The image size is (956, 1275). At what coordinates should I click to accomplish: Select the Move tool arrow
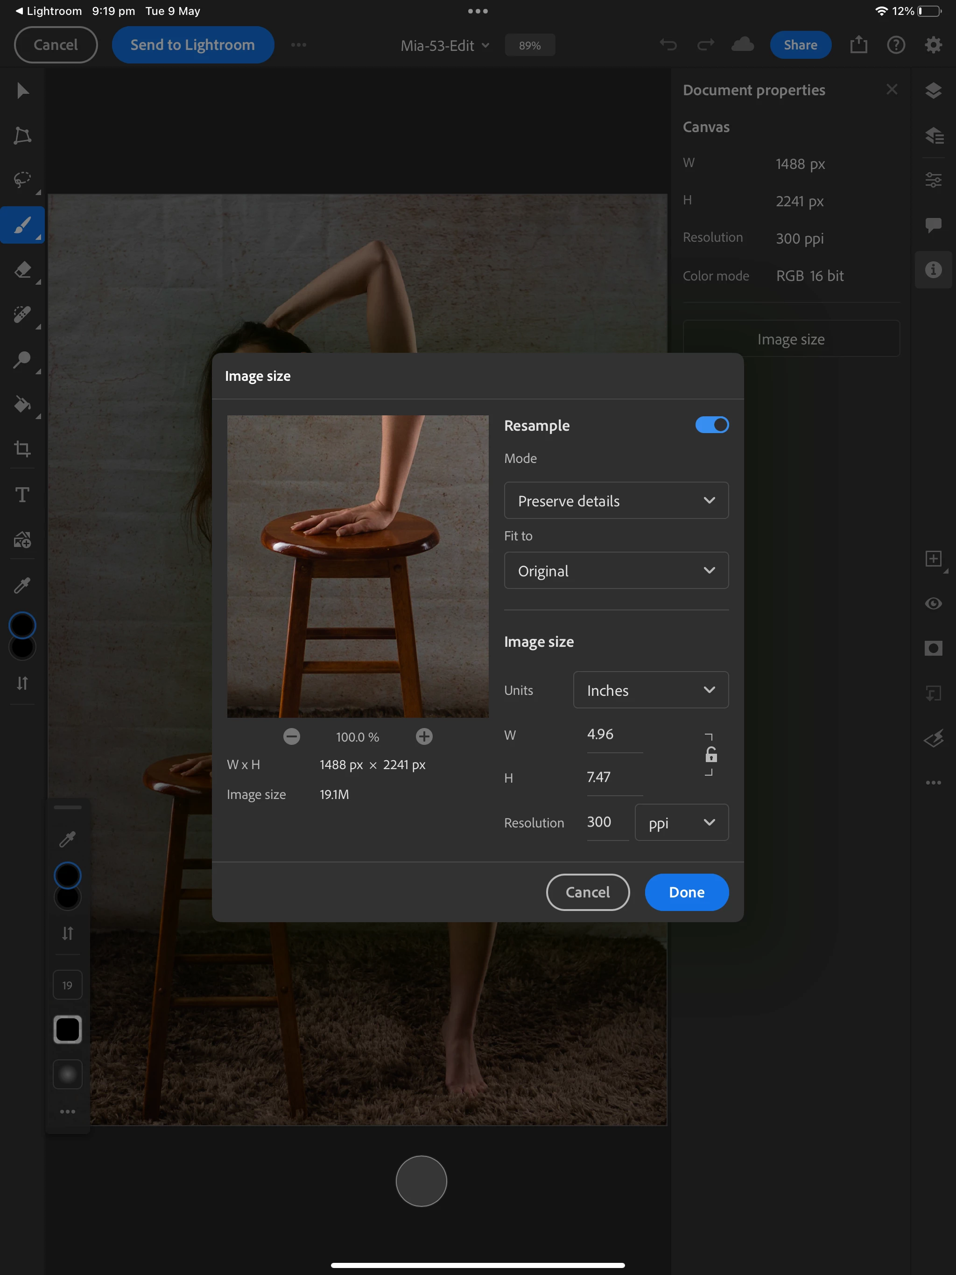pyautogui.click(x=22, y=91)
